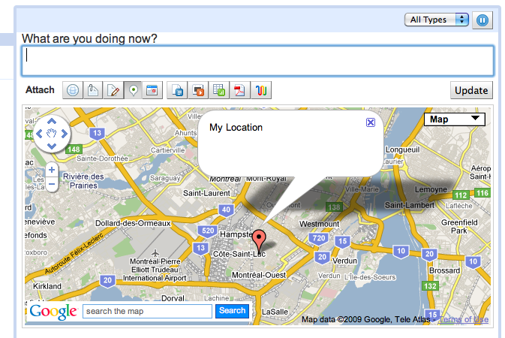
Task: Click the LaSalle label on the map
Action: (x=275, y=312)
